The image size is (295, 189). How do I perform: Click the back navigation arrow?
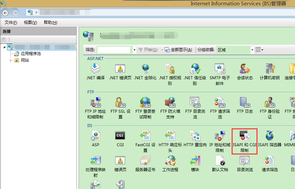point(5,13)
